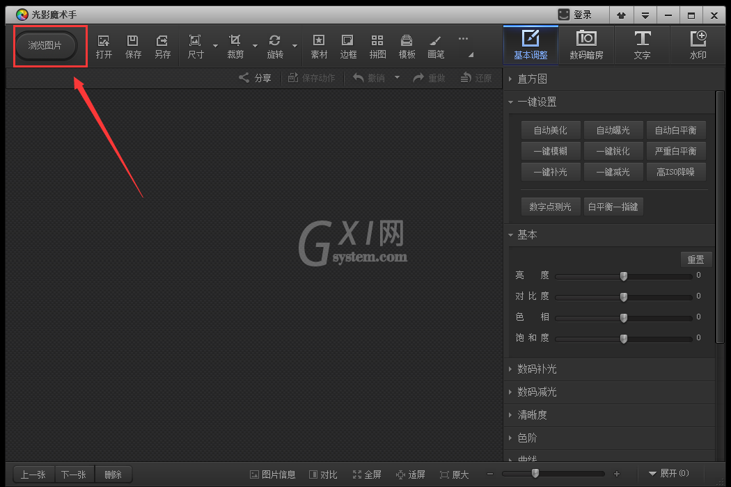Open an image with 打开 icon

(x=104, y=47)
